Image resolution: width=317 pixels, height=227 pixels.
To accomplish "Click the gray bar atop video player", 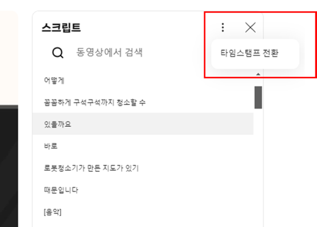I will [x=9, y=107].
